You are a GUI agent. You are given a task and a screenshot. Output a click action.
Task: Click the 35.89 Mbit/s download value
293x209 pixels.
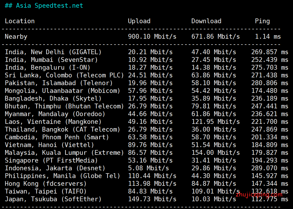coord(214,98)
